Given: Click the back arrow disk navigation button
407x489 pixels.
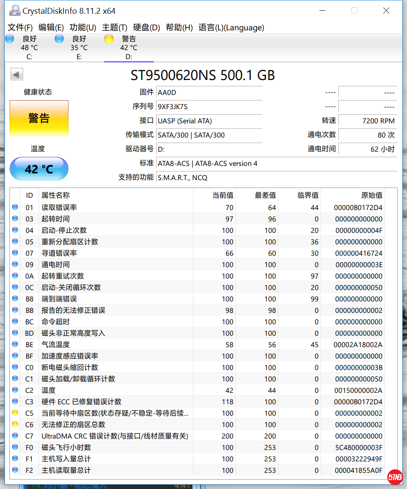Looking at the screenshot, I should click(x=17, y=74).
